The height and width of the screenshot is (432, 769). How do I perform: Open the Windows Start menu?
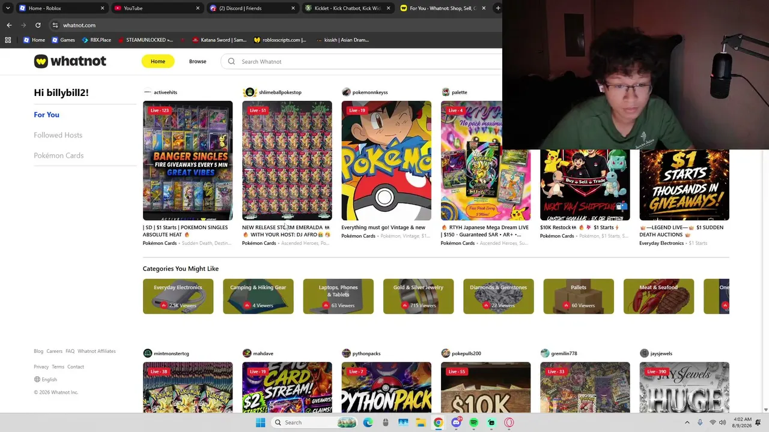click(x=260, y=422)
